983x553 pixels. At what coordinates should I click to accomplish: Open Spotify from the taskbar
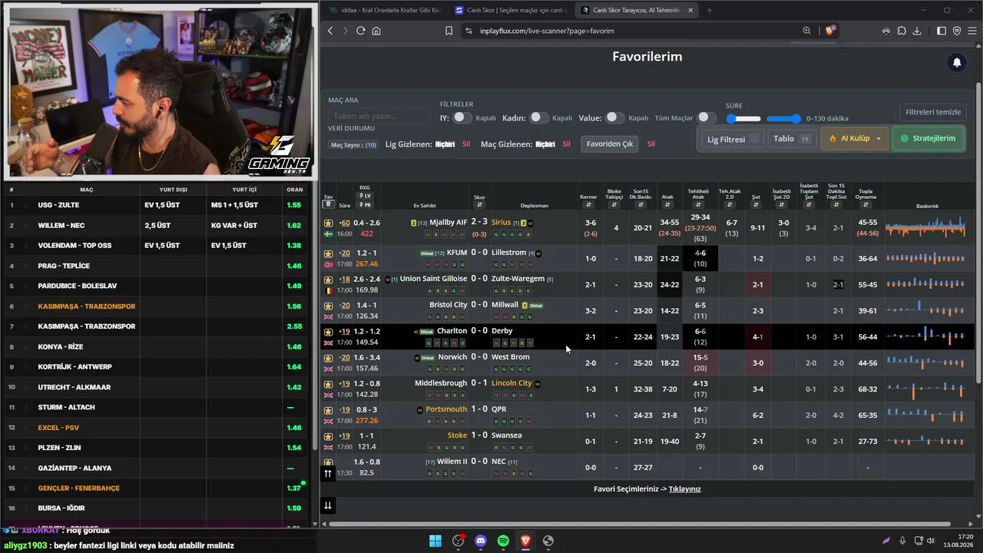click(503, 541)
